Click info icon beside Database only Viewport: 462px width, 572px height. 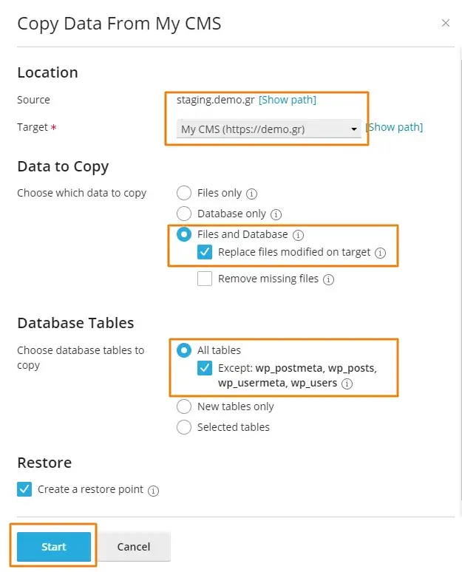(276, 214)
